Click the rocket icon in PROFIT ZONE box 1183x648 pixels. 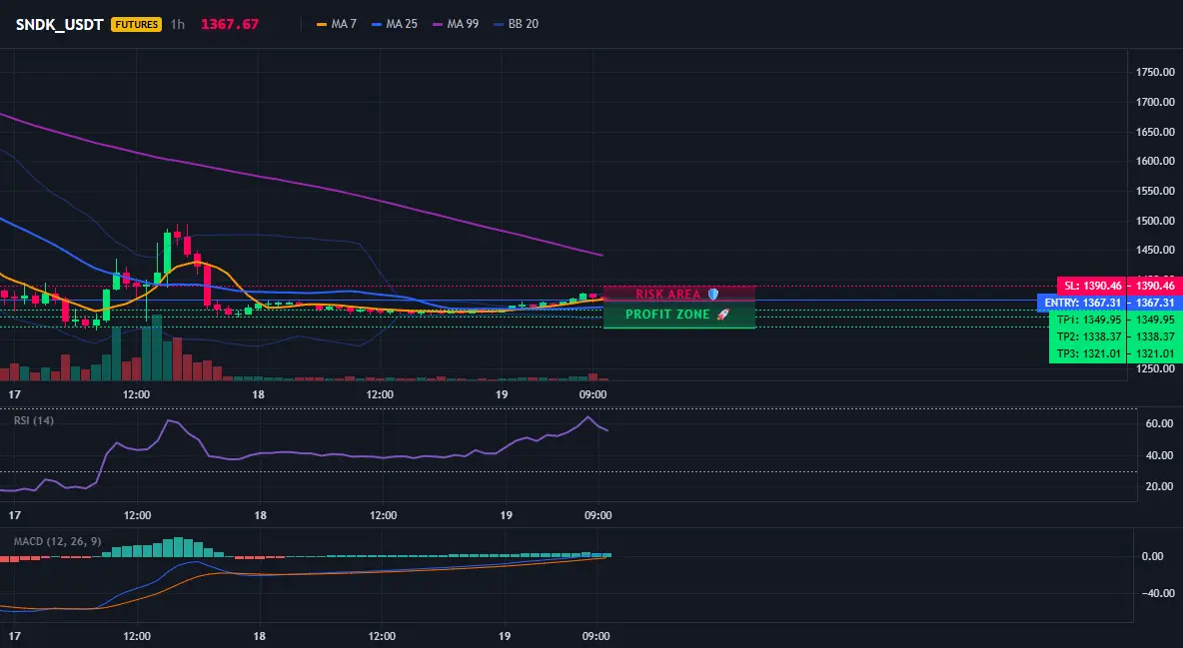click(x=722, y=315)
